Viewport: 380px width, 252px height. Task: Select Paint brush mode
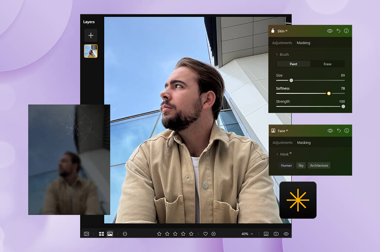[293, 64]
